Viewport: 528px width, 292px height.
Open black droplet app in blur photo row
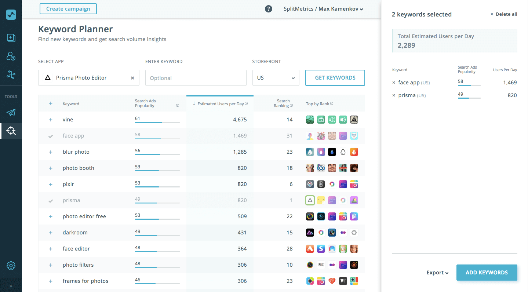(x=332, y=152)
